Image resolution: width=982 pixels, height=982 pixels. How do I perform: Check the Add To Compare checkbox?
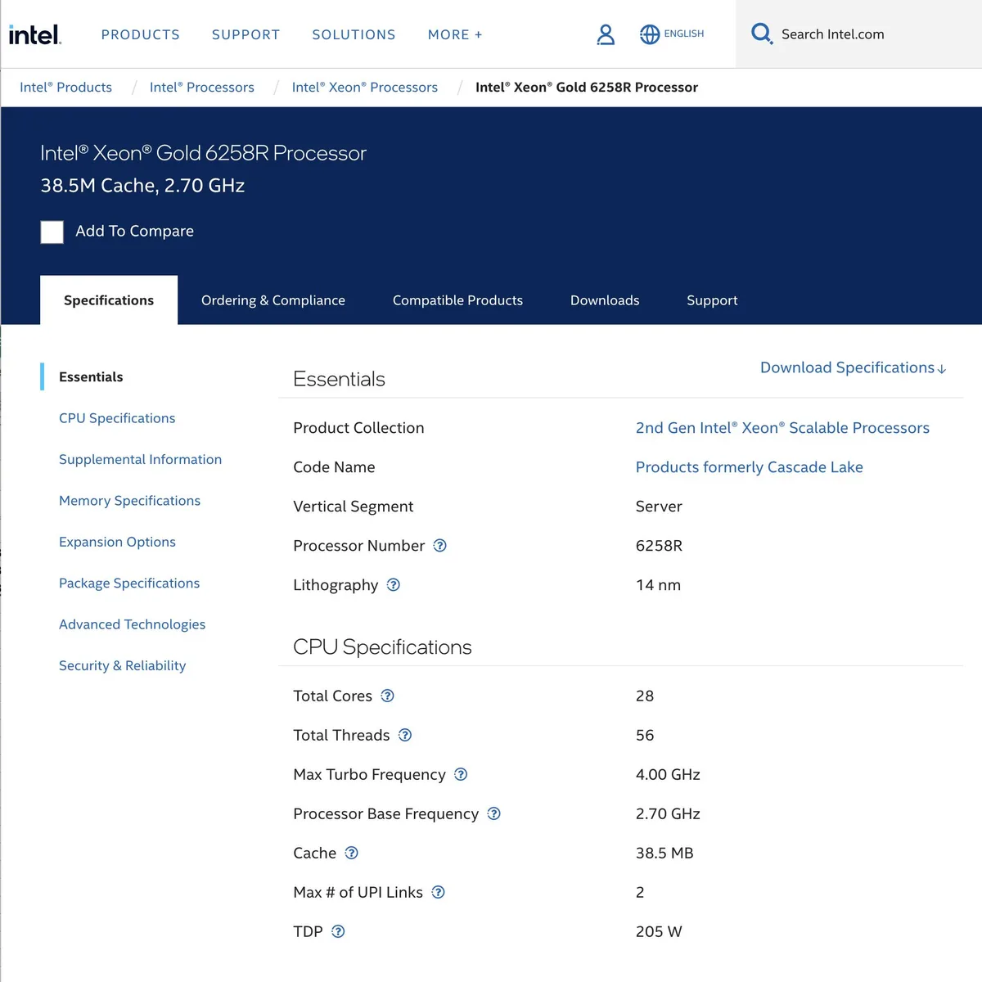(x=52, y=232)
